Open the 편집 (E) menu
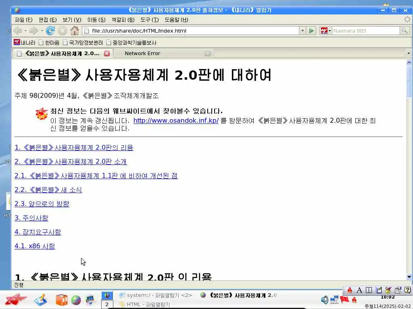 point(48,20)
